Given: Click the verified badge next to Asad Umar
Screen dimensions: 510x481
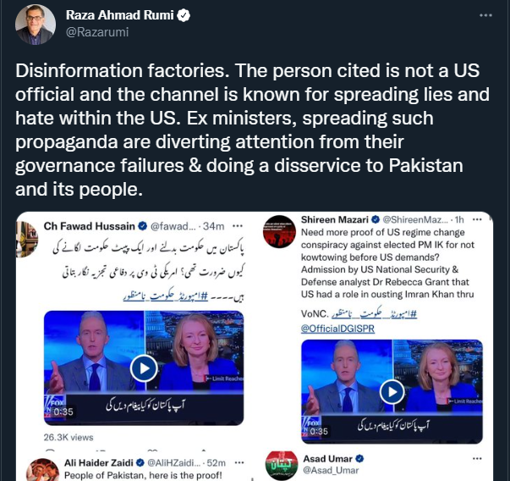Looking at the screenshot, I should (x=359, y=459).
